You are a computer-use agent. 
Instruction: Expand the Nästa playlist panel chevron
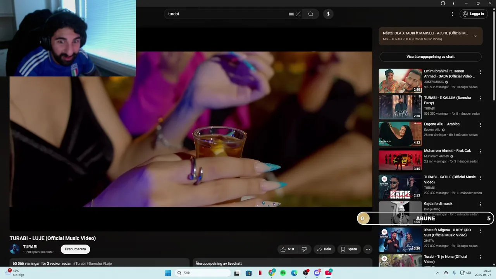[475, 36]
